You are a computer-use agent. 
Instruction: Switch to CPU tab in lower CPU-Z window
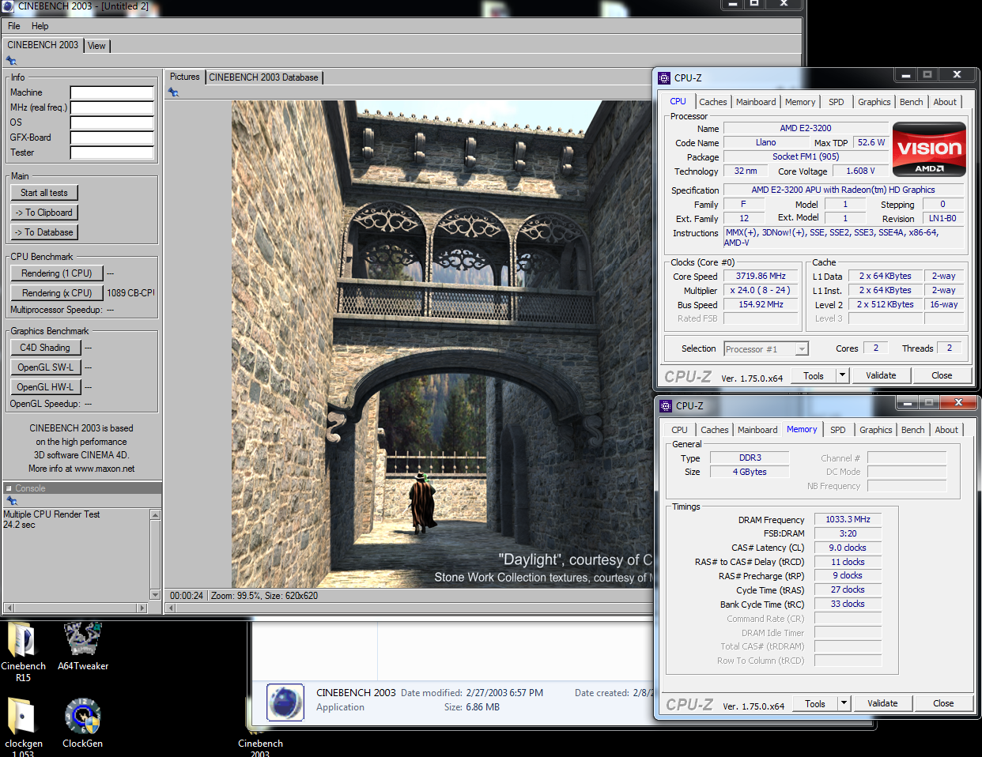point(679,430)
